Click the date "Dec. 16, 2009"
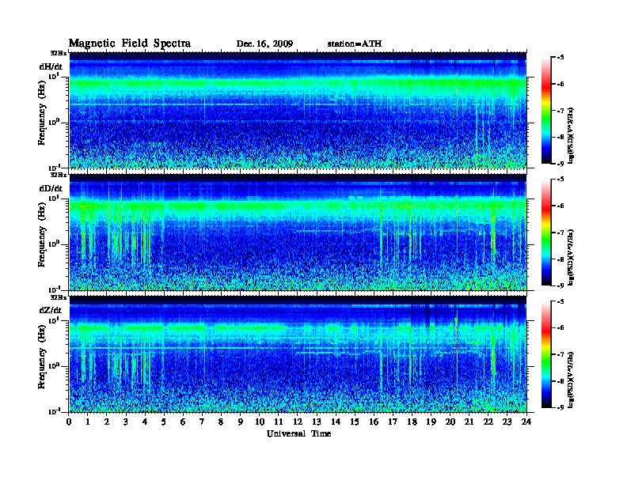The image size is (627, 484). [x=264, y=44]
